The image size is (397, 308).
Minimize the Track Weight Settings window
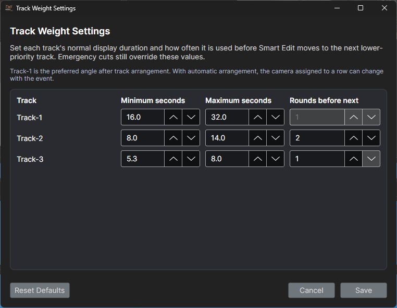pyautogui.click(x=337, y=8)
